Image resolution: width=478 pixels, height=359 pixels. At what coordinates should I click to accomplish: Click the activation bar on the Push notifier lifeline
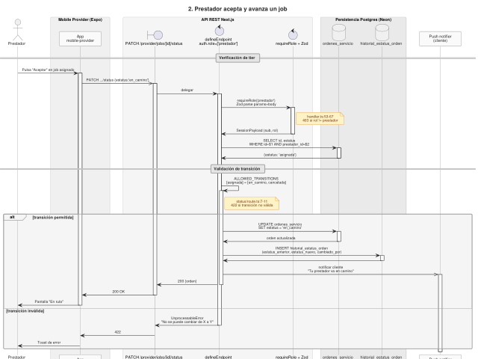440,313
